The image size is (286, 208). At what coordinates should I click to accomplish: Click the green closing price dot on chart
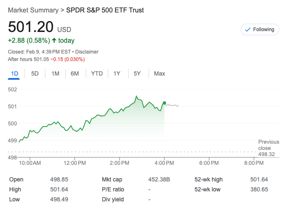tap(164, 103)
